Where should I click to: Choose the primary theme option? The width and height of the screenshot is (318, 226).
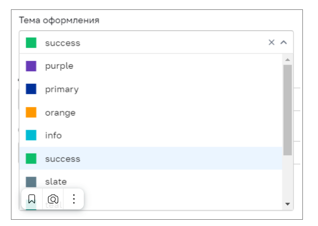click(151, 89)
